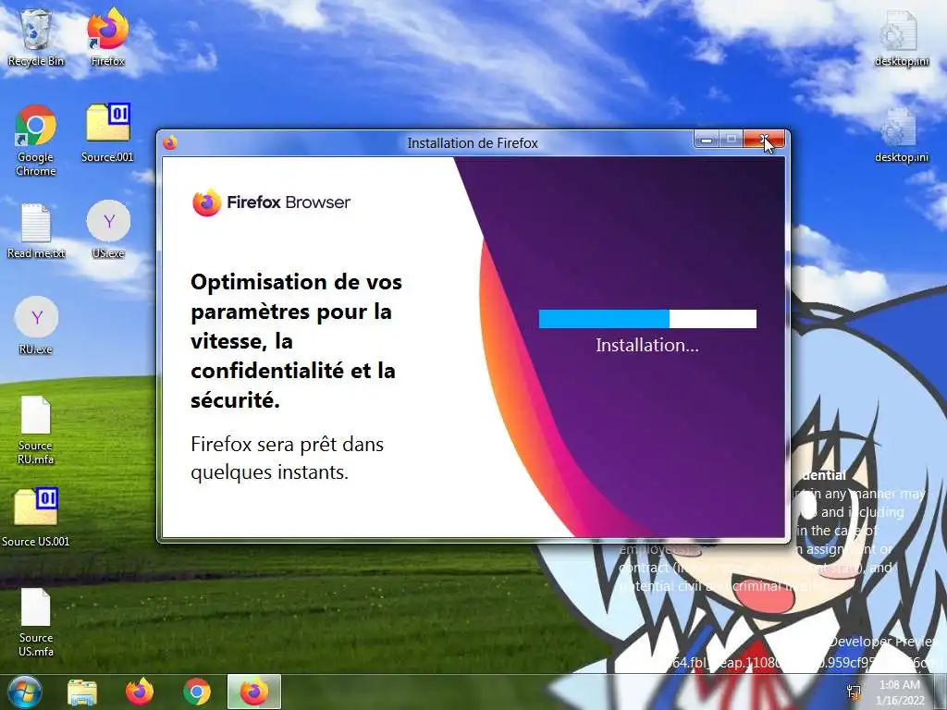Activate the Firefox installer taskbar button
The image size is (947, 710).
tap(254, 692)
